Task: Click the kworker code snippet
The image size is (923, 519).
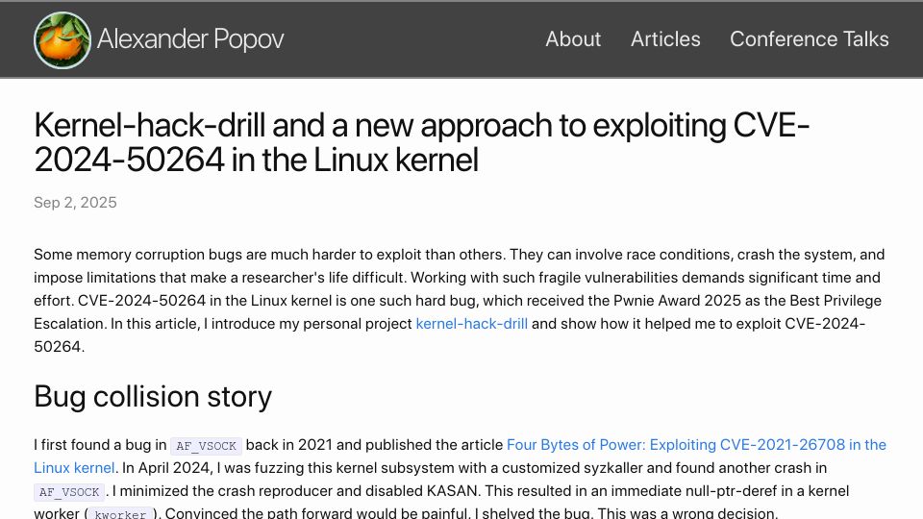Action: click(x=120, y=513)
